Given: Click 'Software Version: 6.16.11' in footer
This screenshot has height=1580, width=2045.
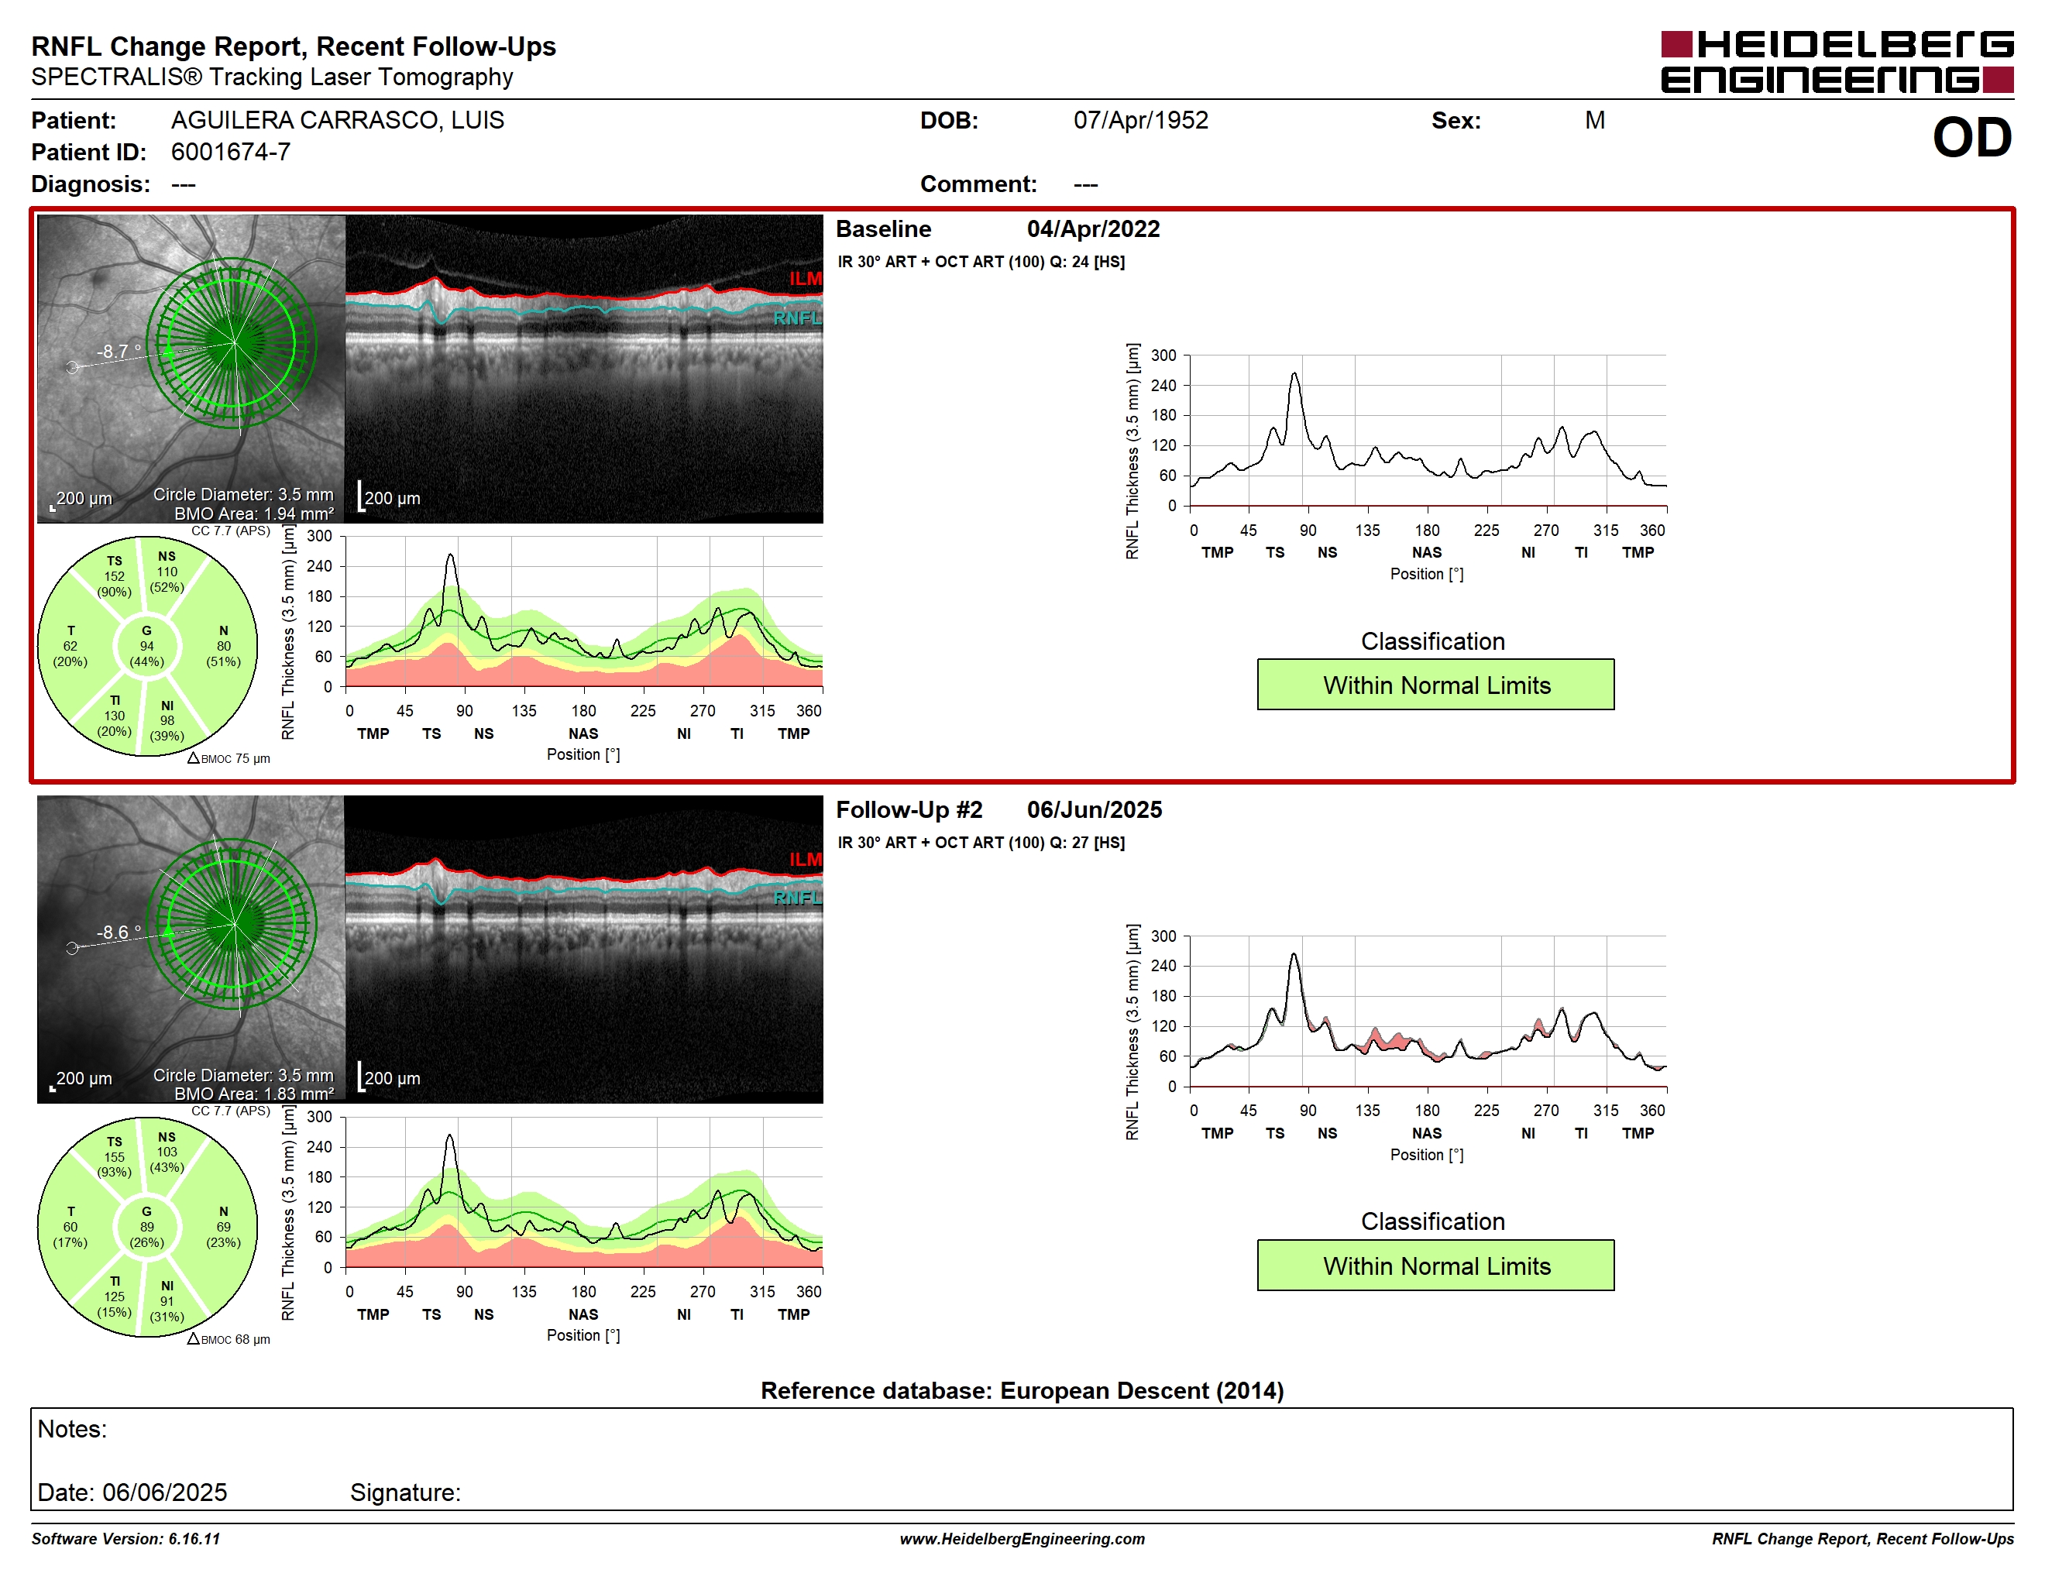Looking at the screenshot, I should [x=125, y=1539].
